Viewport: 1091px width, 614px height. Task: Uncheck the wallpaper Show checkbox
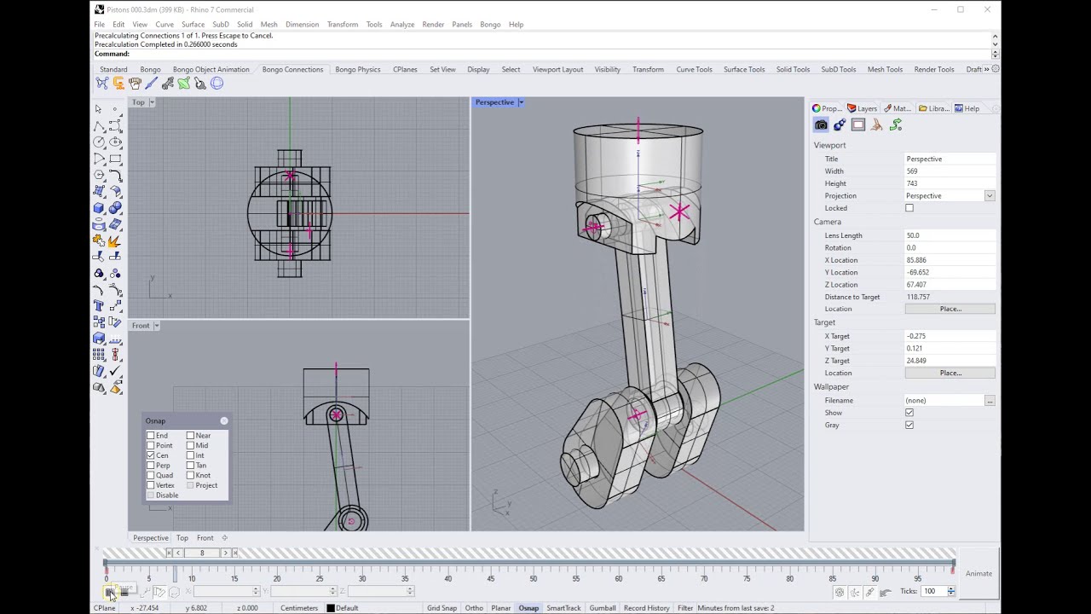[x=909, y=413]
